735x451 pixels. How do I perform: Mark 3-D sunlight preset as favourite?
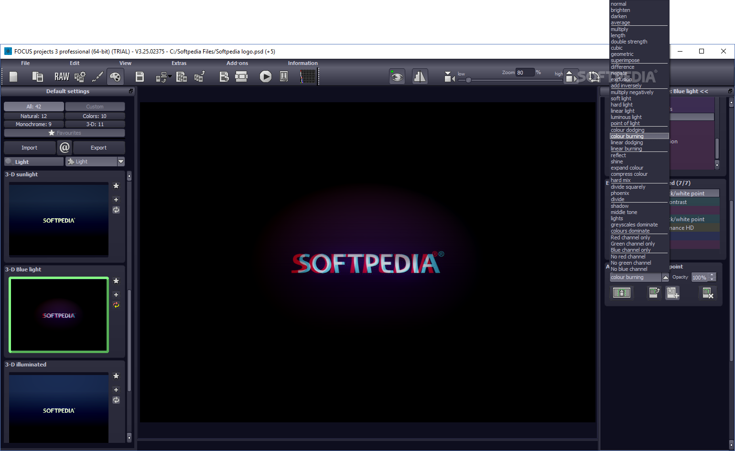click(116, 186)
